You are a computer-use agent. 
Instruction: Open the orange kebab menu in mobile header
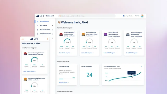(47, 39)
